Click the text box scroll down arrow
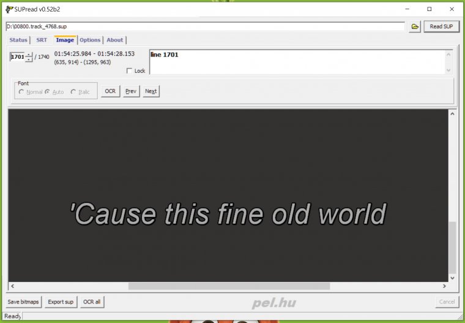Image resolution: width=465 pixels, height=323 pixels. tap(448, 70)
